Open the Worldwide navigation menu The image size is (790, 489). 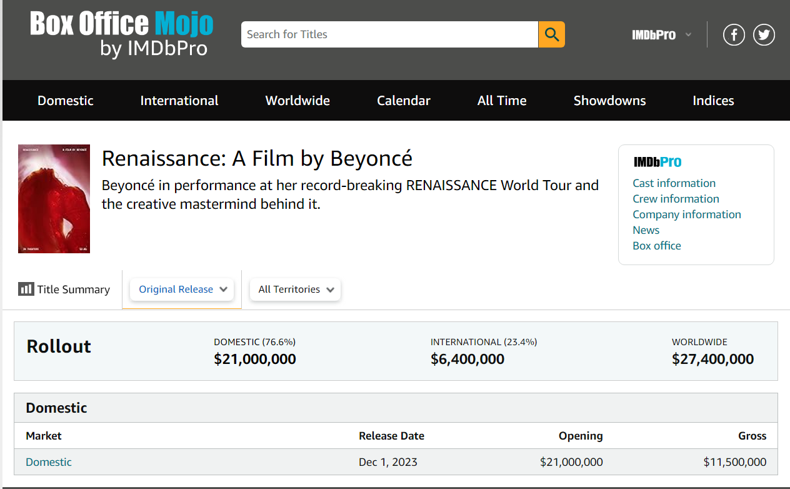click(297, 101)
